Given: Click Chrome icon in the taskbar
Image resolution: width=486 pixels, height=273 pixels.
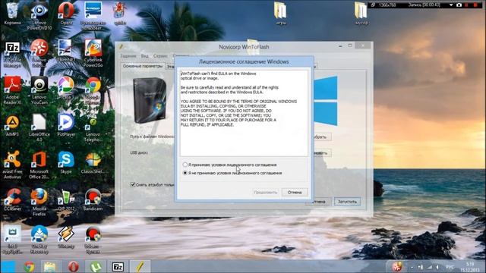Looking at the screenshot, I should click(29, 266).
